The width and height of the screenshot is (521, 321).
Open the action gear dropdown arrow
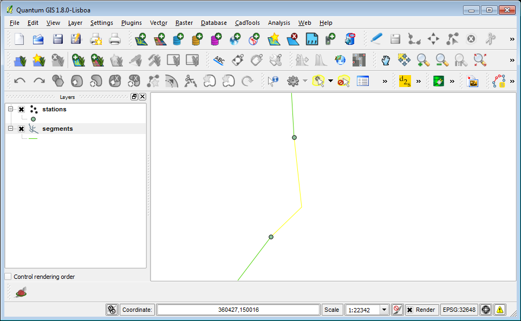[x=305, y=81]
